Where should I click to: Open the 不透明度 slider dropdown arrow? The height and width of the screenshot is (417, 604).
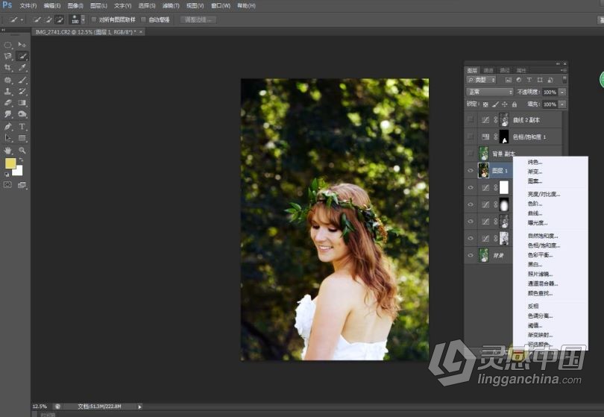tap(562, 92)
